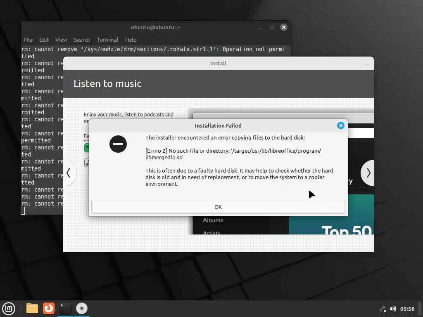Click the first terminal line mentioning .rodata.str1.1
Screen dimensions: 423x317
point(153,52)
